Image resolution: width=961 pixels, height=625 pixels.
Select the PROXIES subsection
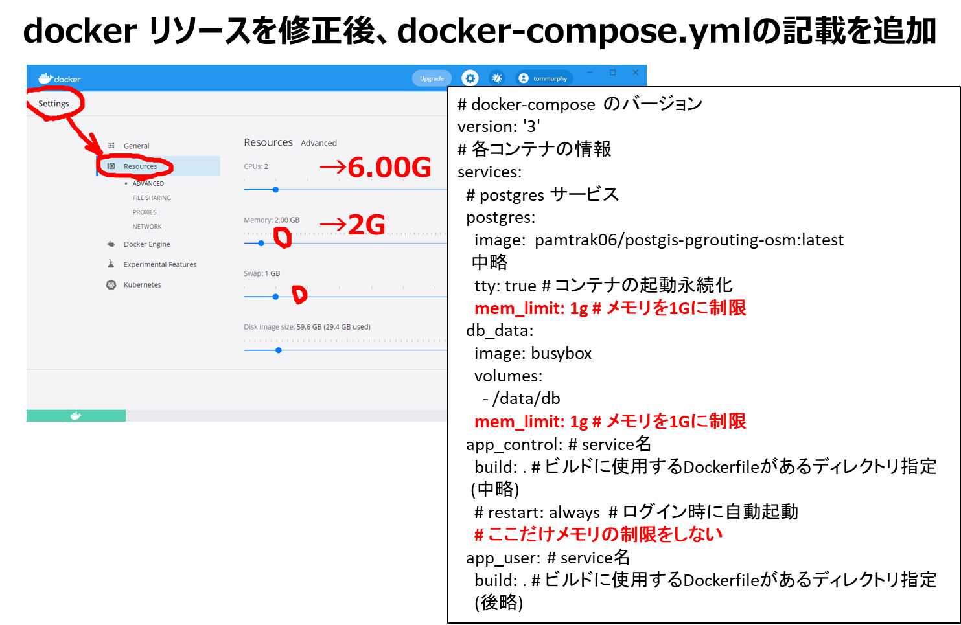[145, 212]
